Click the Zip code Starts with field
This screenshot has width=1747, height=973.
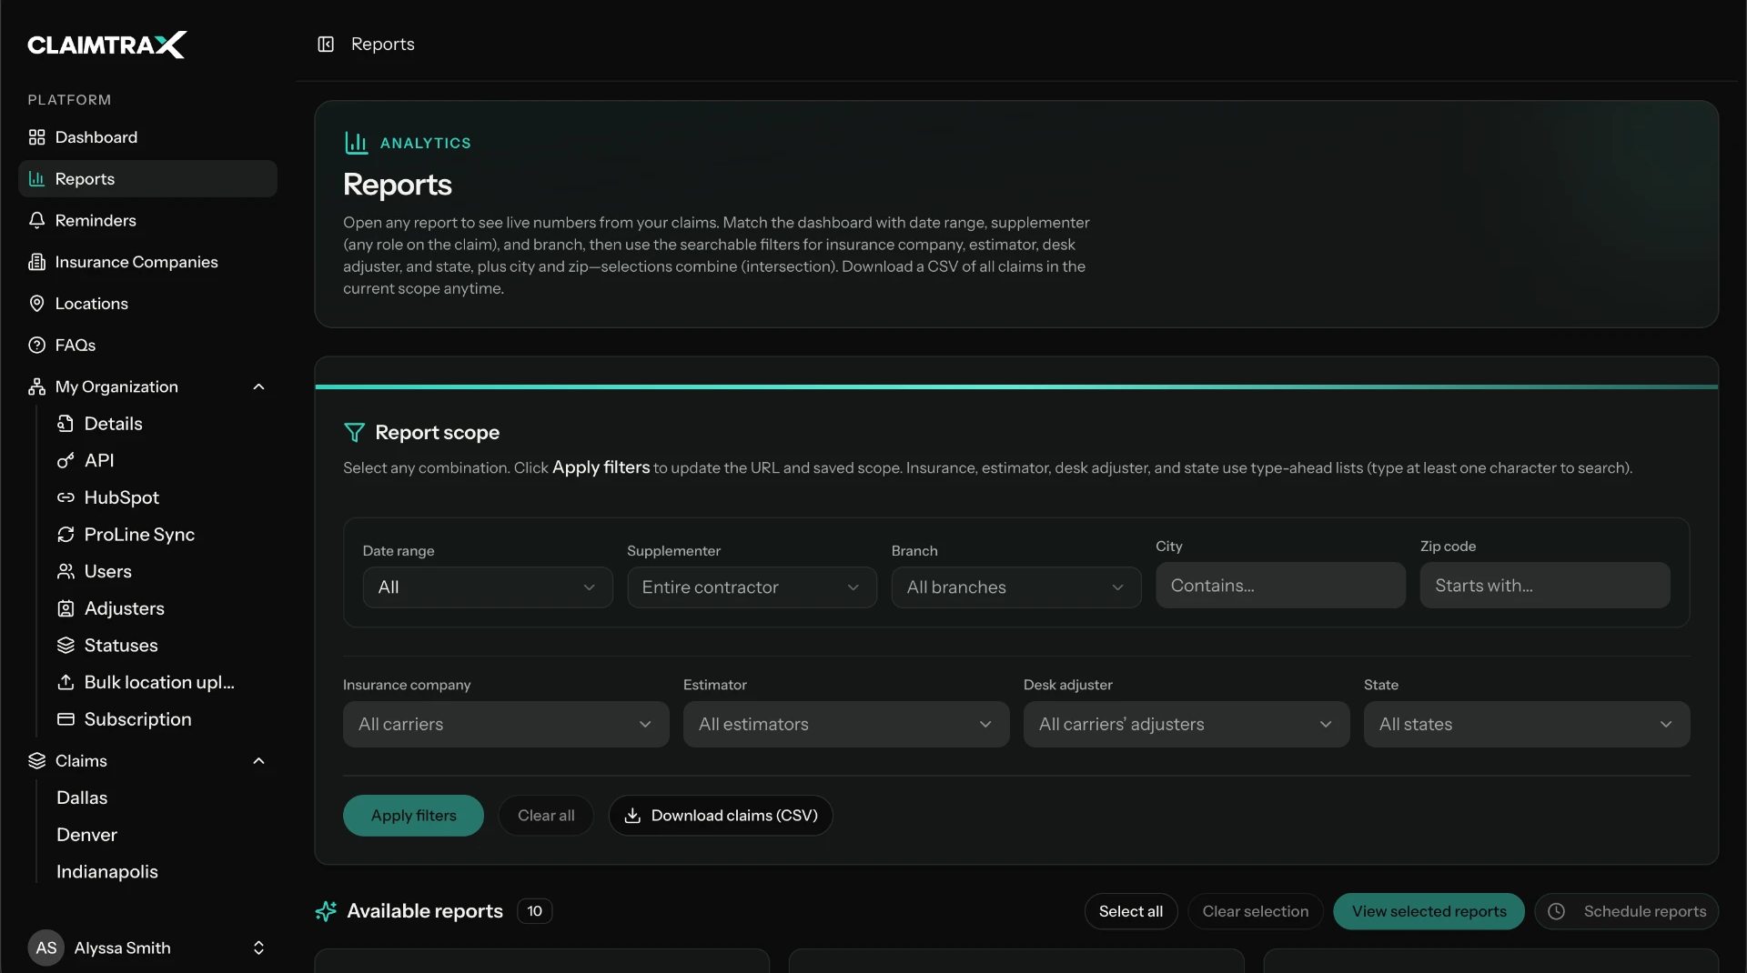[1545, 586]
